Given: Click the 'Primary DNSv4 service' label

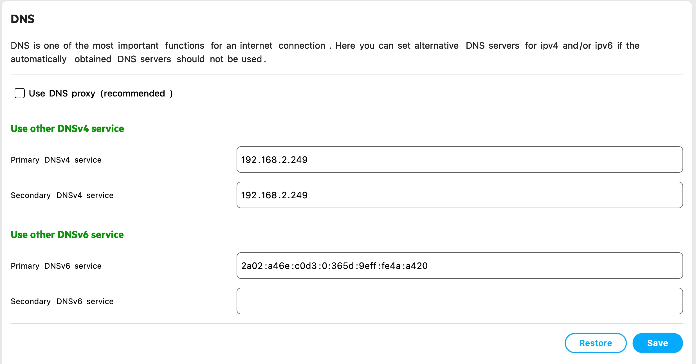Looking at the screenshot, I should [56, 160].
